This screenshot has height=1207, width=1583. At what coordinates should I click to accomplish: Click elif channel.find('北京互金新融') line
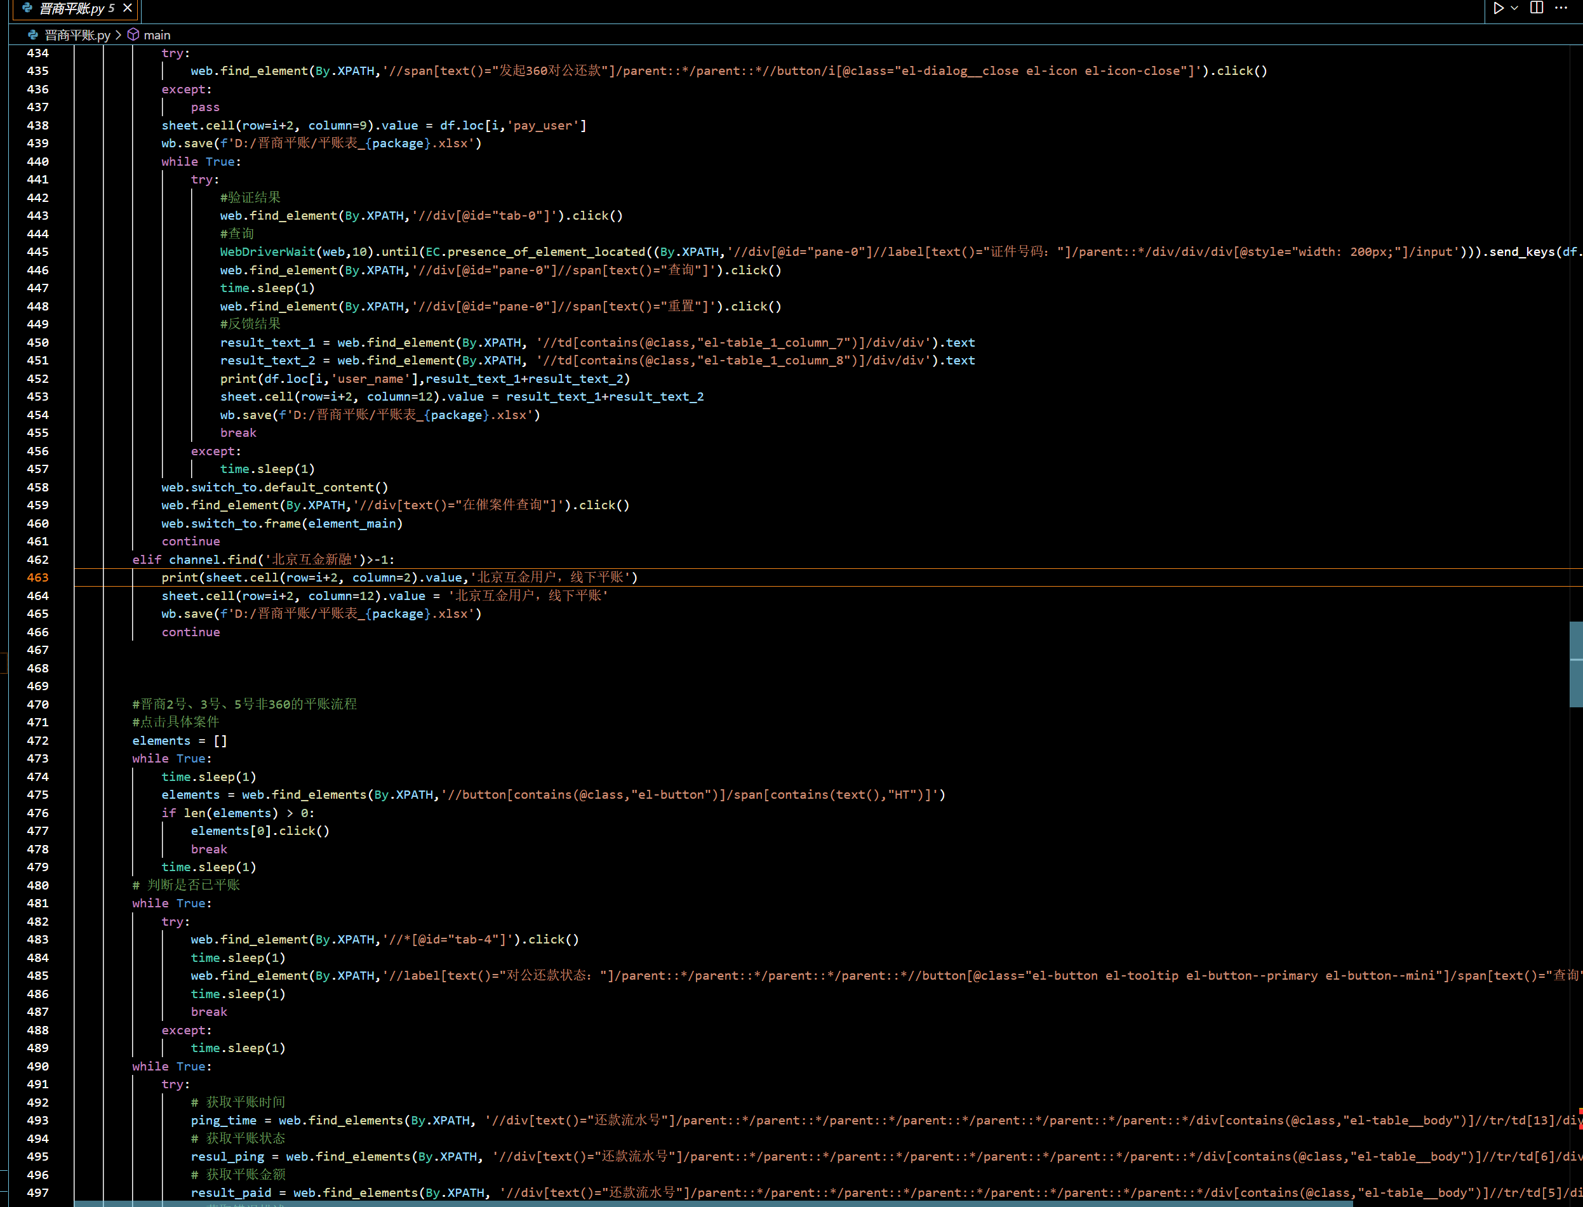pyautogui.click(x=263, y=559)
